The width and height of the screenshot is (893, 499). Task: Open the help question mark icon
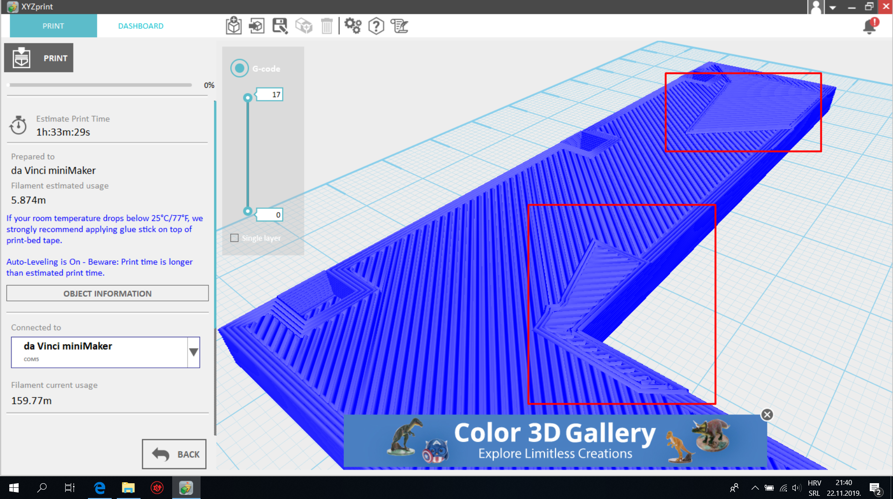click(x=376, y=26)
